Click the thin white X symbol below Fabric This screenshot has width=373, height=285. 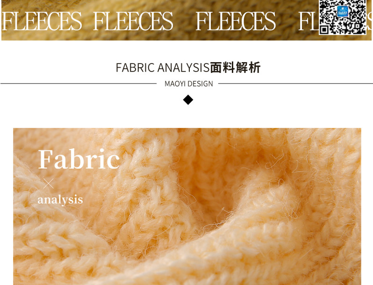(x=48, y=184)
